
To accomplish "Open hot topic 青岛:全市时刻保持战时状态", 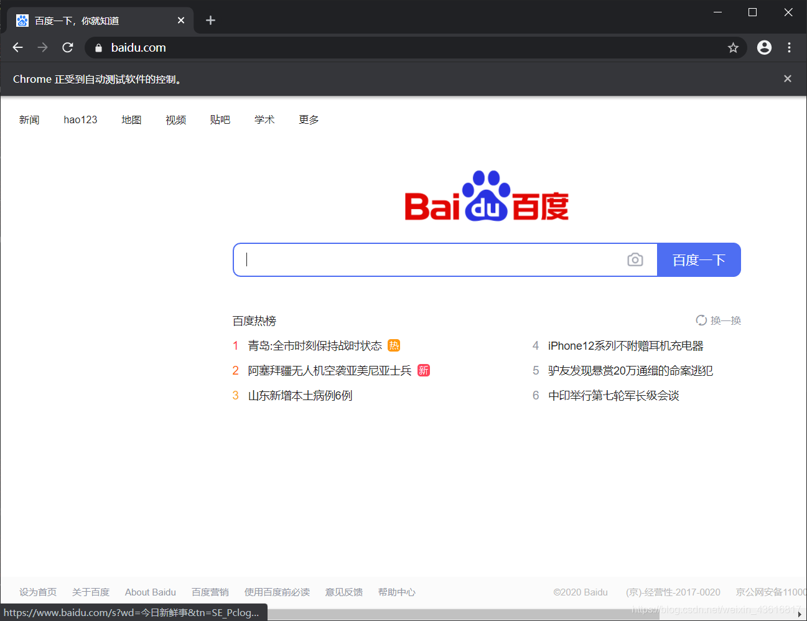I will coord(315,345).
